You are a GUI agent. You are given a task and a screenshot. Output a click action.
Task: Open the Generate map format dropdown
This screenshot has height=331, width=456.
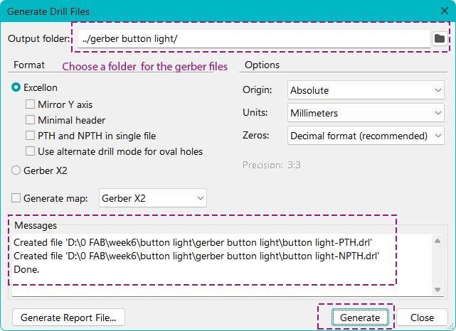[x=153, y=198]
